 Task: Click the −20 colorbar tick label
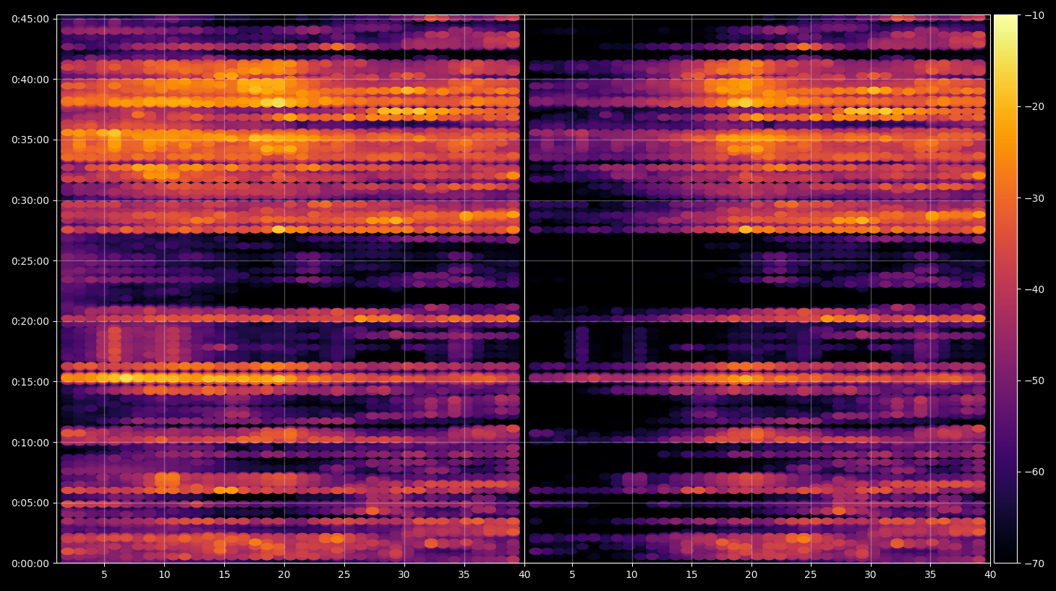pos(1034,106)
